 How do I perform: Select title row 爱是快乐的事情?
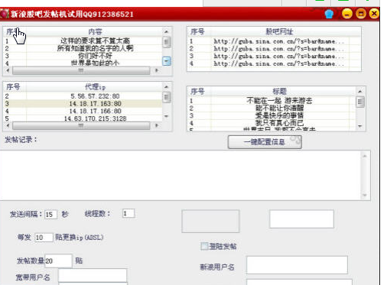tap(272, 115)
